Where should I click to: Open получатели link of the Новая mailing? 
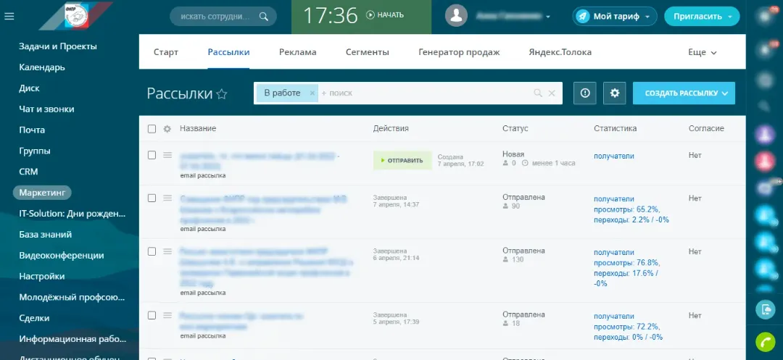(x=614, y=156)
